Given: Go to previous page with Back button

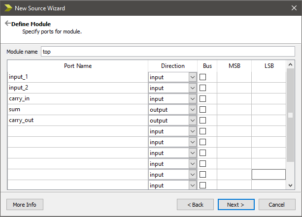Looking at the screenshot, I should pyautogui.click(x=194, y=204).
